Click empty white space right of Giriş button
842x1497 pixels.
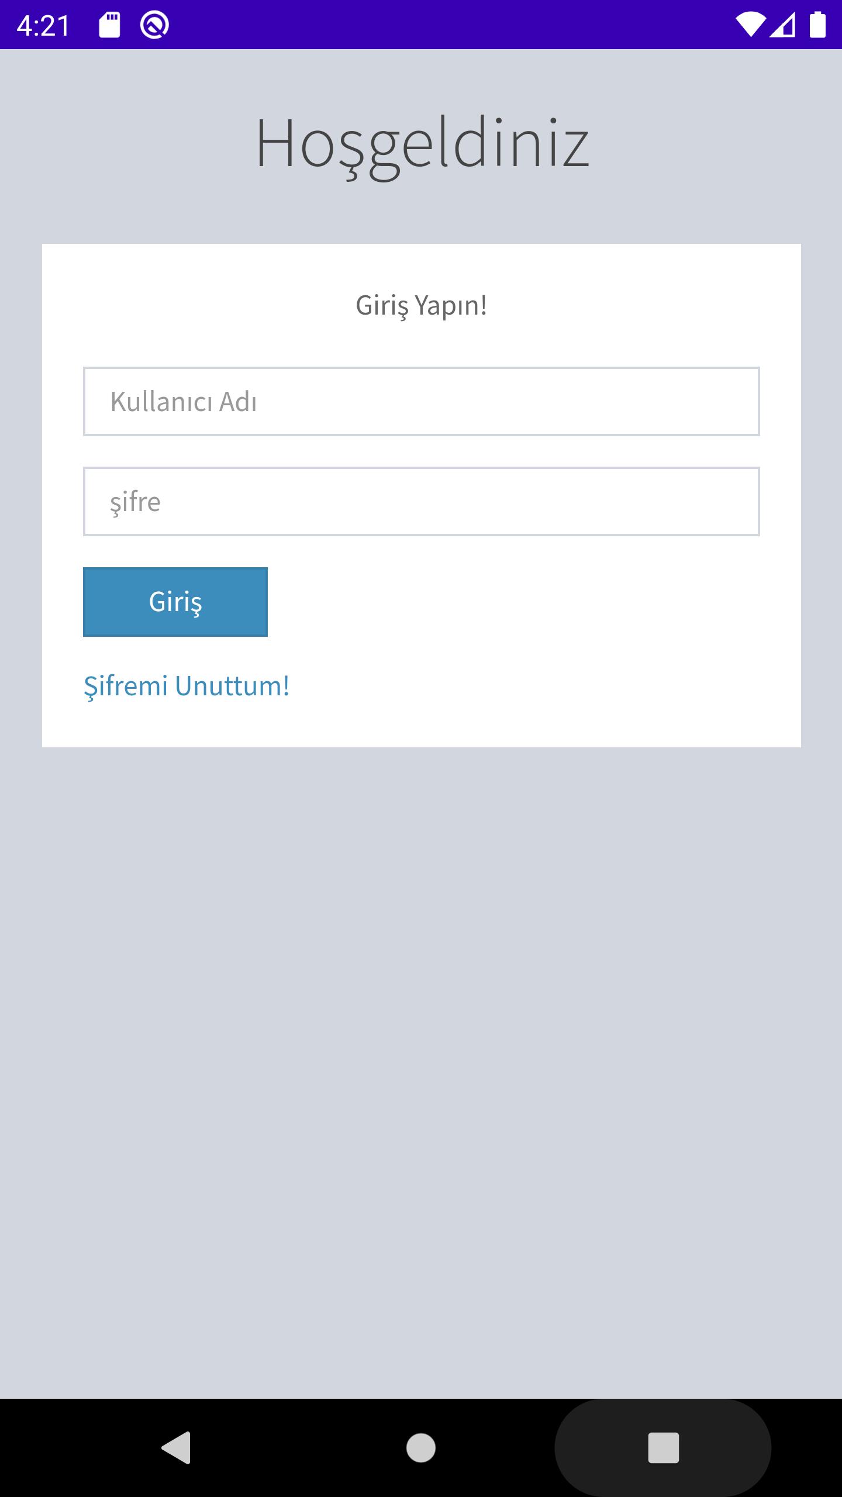[515, 602]
